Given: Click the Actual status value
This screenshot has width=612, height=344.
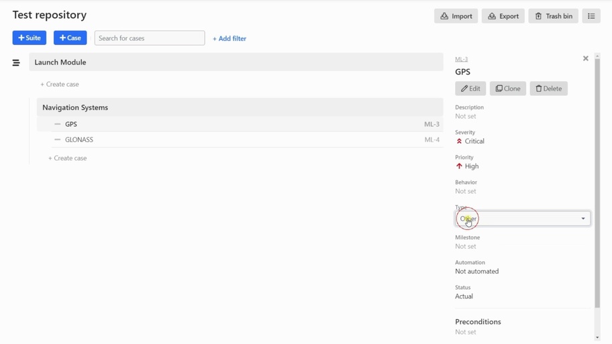Looking at the screenshot, I should (x=464, y=296).
